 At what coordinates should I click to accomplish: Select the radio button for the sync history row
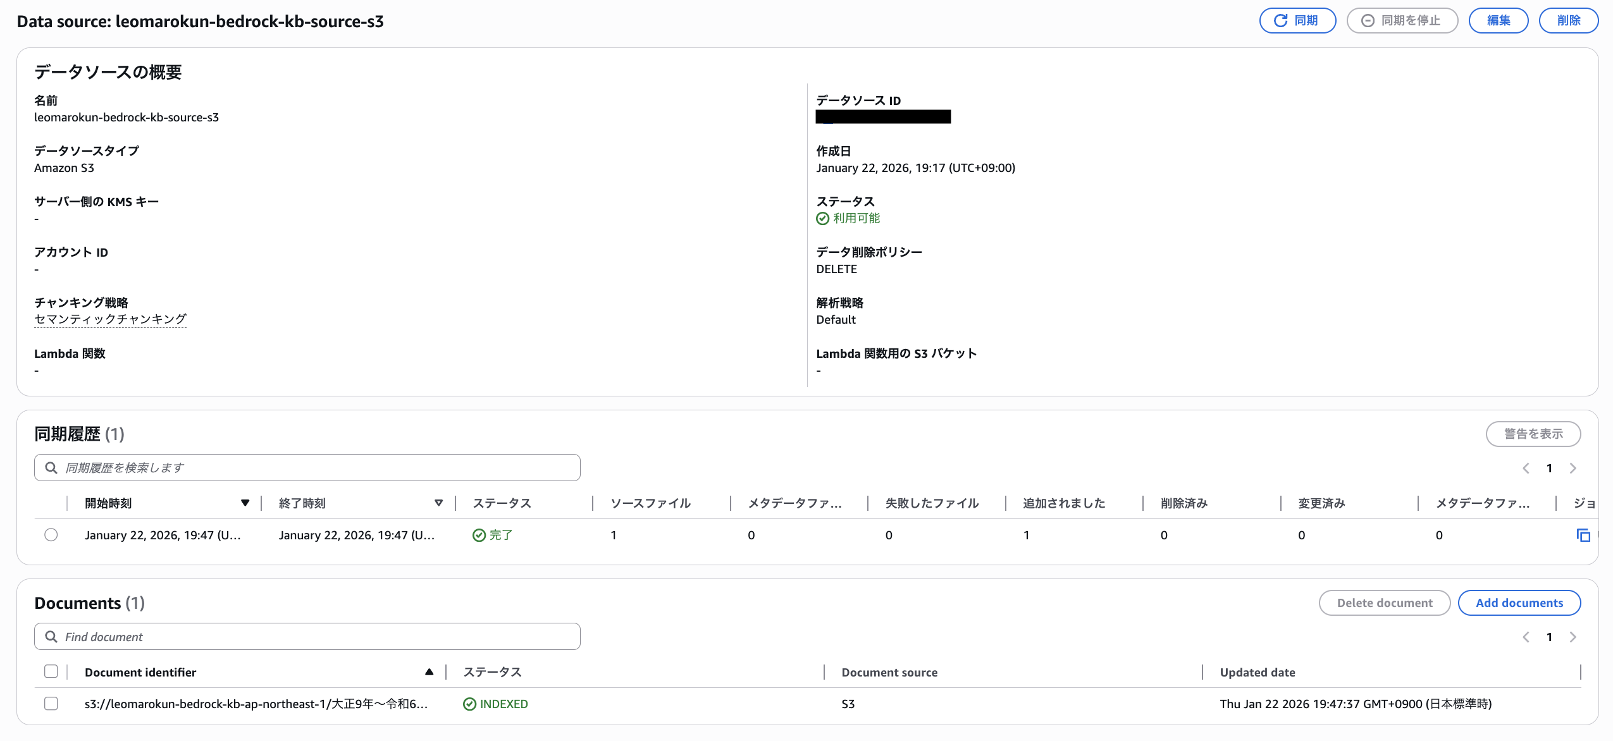[x=51, y=534]
